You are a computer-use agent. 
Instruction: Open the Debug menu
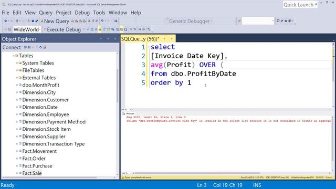click(82, 13)
